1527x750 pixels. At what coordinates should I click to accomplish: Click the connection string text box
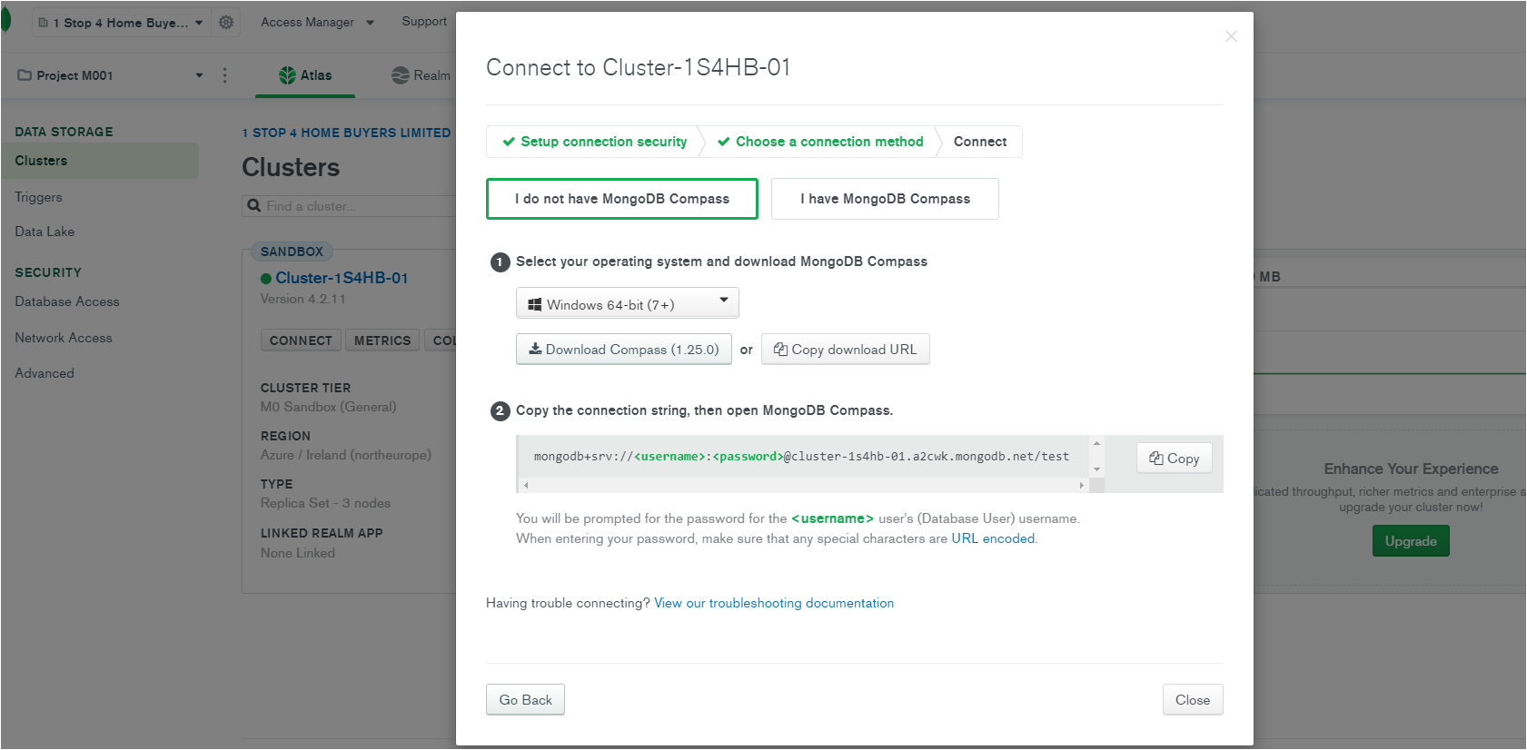tap(804, 457)
